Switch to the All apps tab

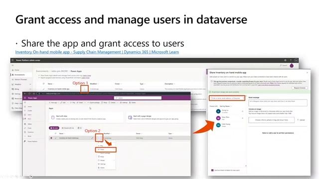click(x=80, y=128)
